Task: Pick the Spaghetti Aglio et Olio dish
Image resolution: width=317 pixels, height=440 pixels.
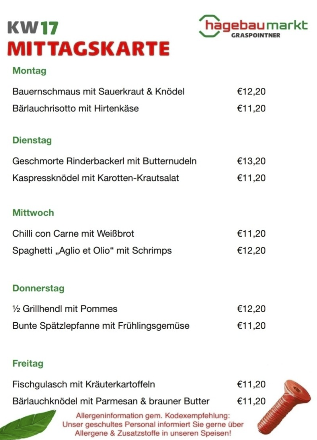Action: click(x=92, y=250)
